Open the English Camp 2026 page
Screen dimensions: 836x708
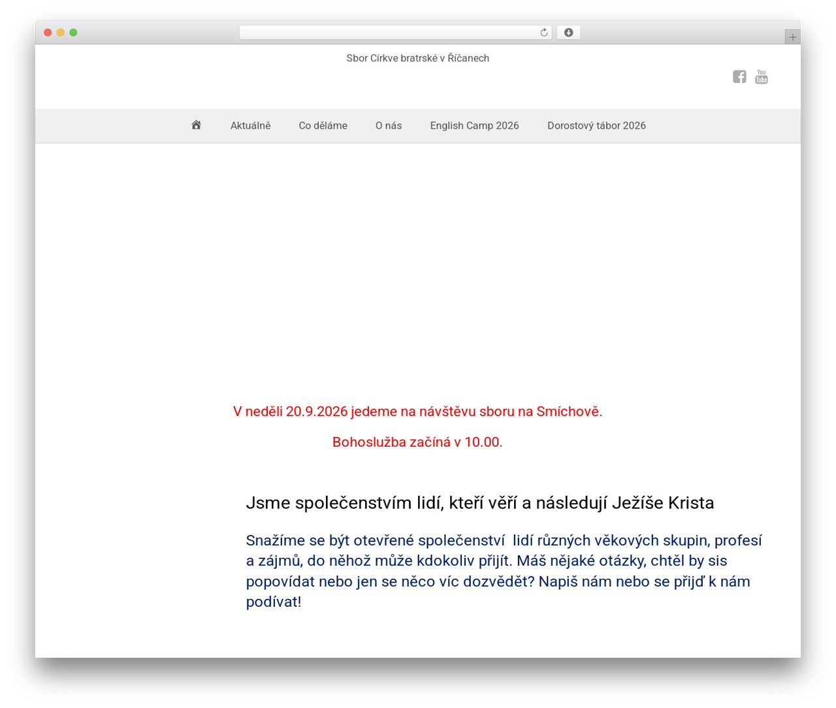point(474,125)
